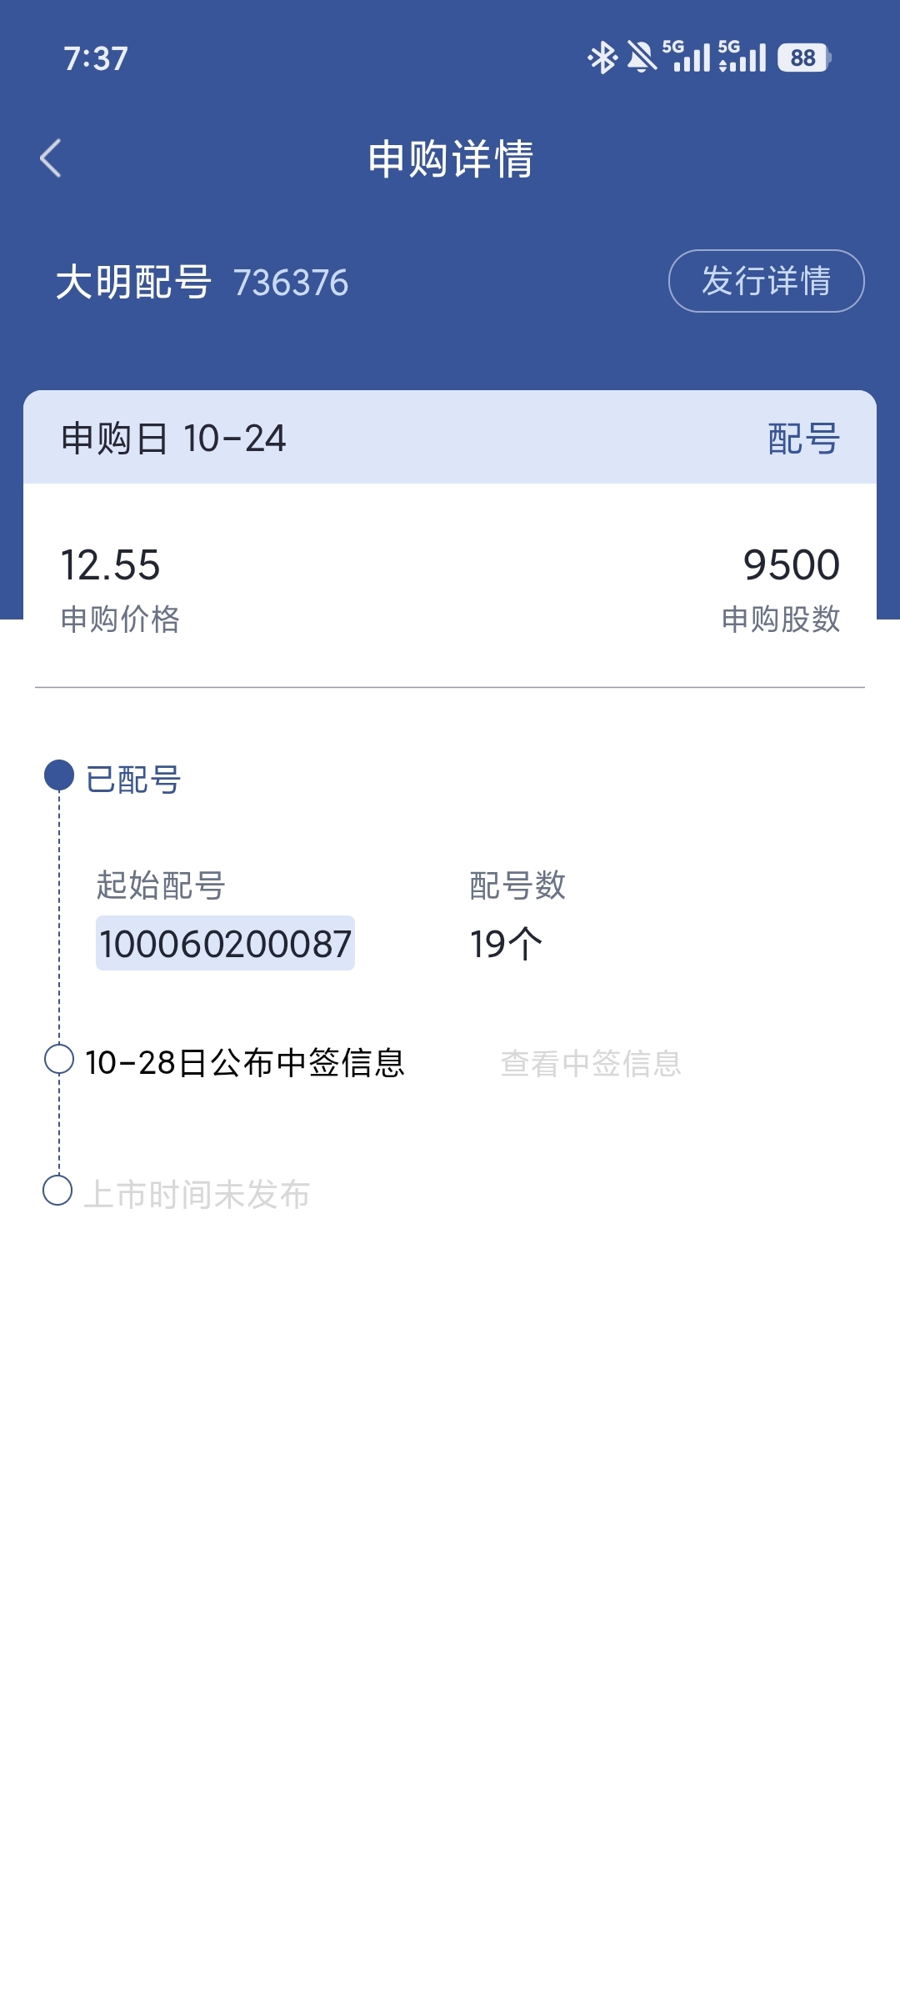Tap the 上市时间未发布 step circle
900x2001 pixels.
pyautogui.click(x=57, y=1191)
